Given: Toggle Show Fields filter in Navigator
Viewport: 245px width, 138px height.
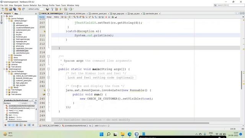Looking at the screenshot, I should tap(9, 125).
